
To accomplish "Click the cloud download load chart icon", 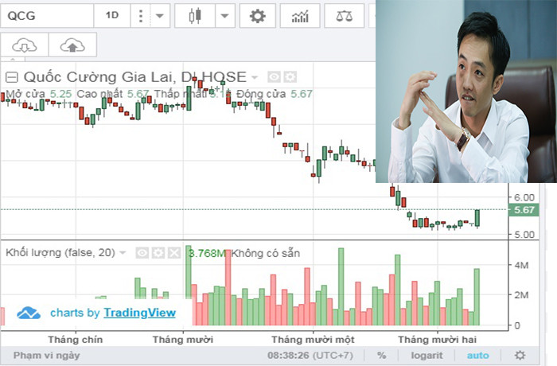I will click(x=24, y=45).
